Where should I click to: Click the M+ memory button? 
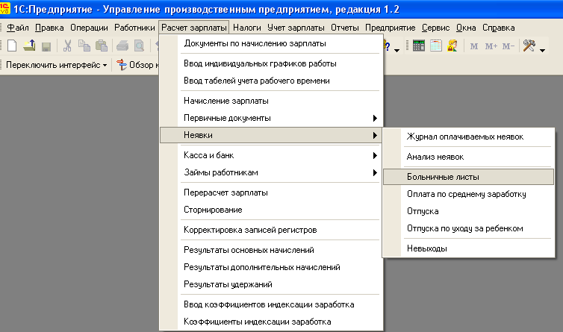491,46
